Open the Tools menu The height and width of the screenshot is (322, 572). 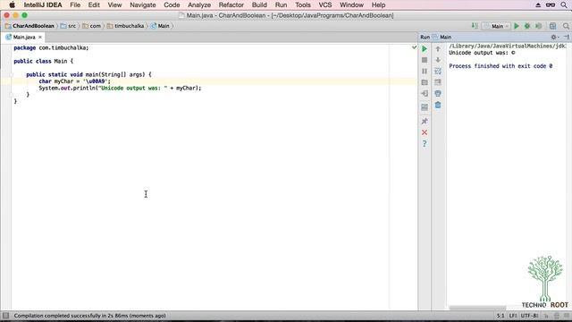(303, 5)
